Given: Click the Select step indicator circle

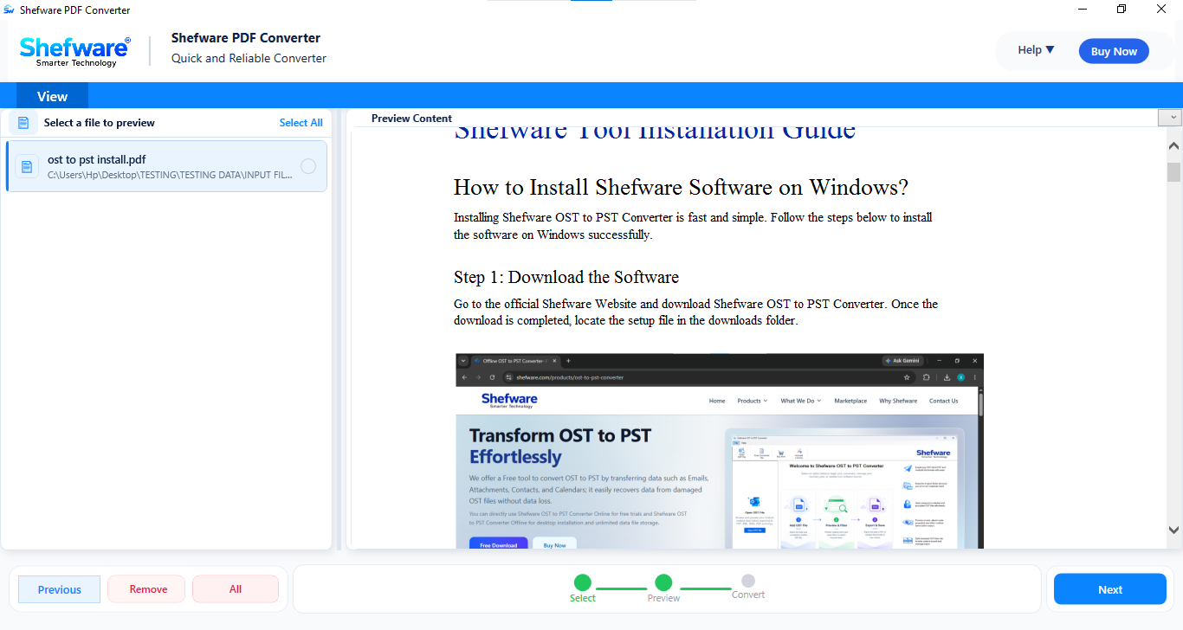Looking at the screenshot, I should [x=583, y=582].
